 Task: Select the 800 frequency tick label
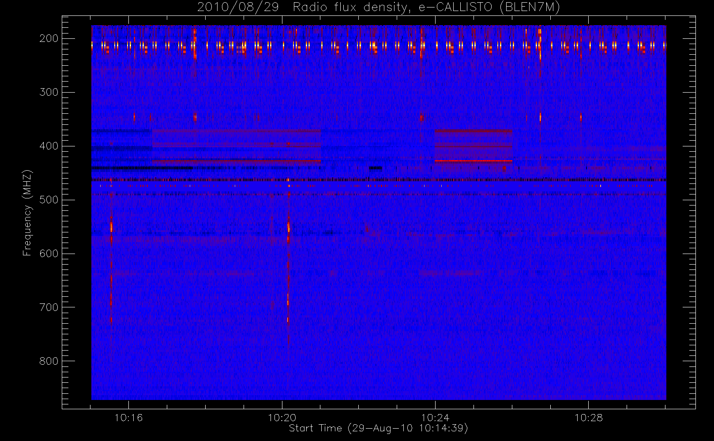point(49,361)
